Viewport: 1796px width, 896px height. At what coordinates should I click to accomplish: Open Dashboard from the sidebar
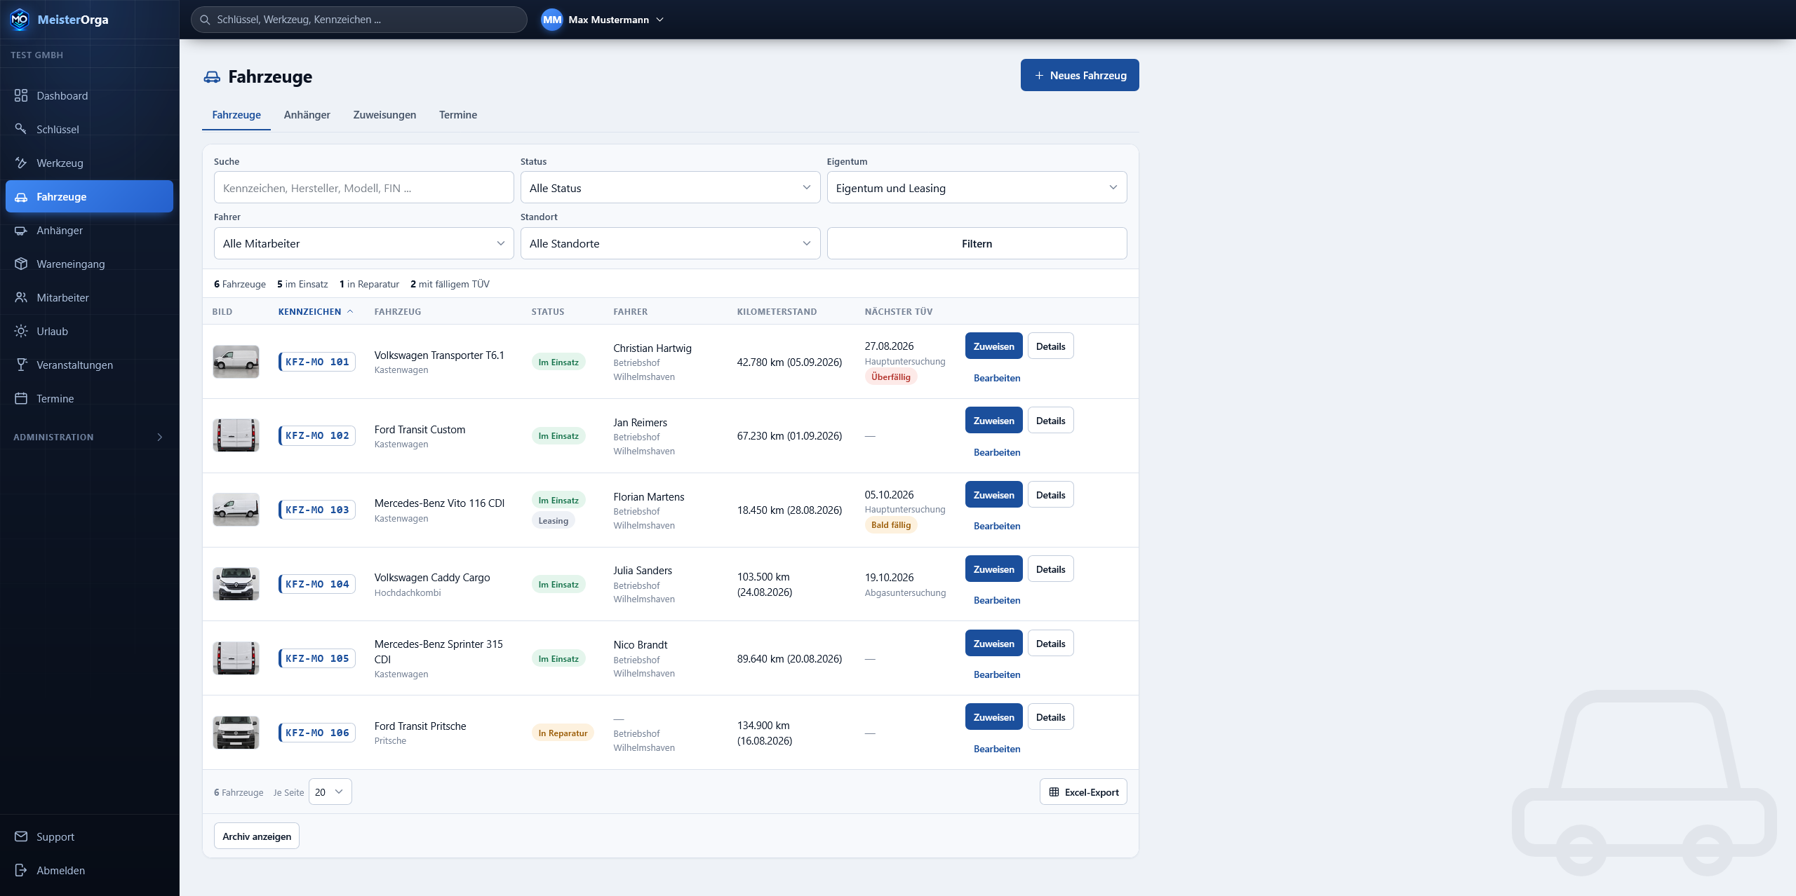point(89,96)
